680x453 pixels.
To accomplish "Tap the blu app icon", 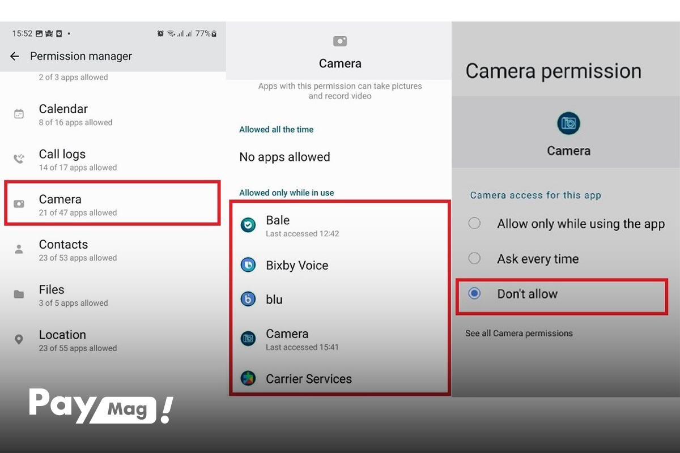I will (248, 299).
